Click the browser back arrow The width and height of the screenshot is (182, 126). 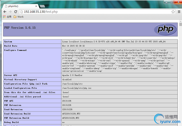coord(5,12)
